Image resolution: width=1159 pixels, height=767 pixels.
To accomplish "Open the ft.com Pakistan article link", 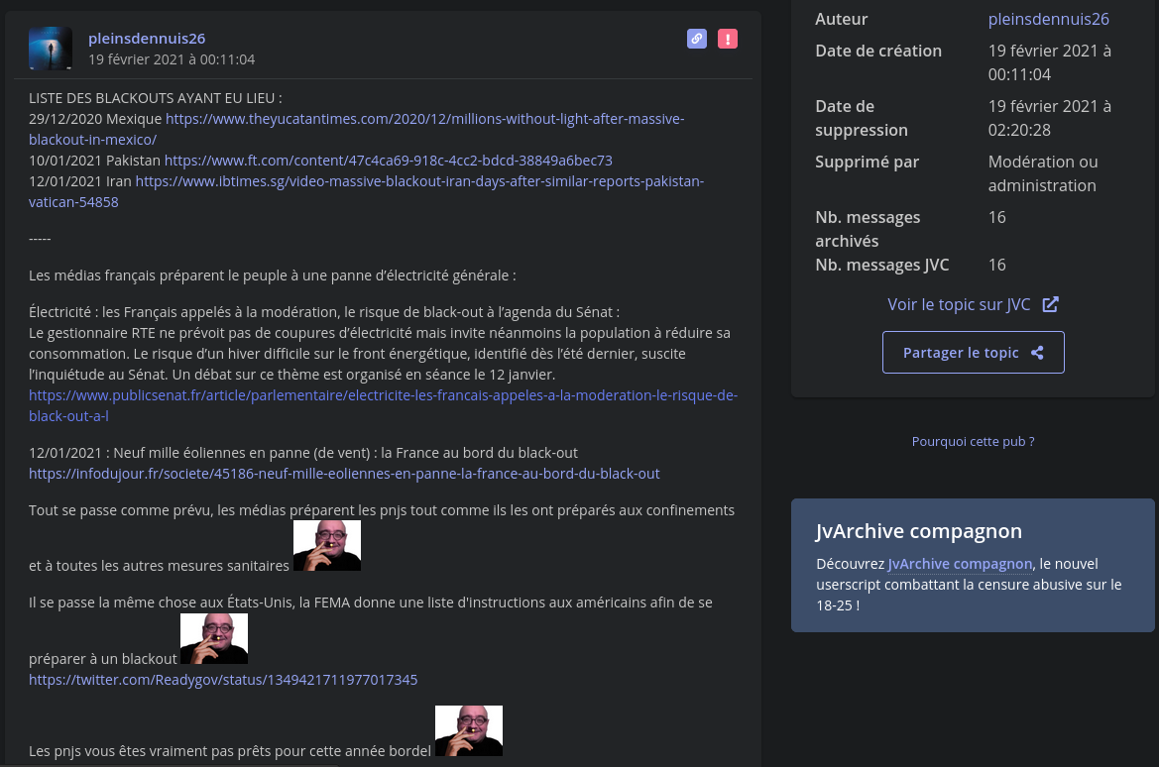I will 389,161.
